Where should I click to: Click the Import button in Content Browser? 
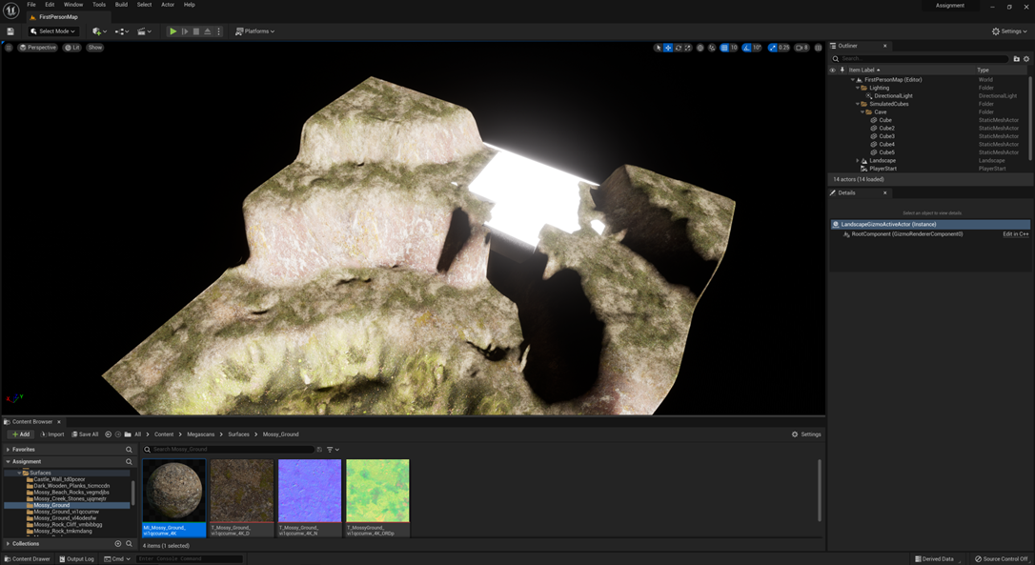pos(52,434)
